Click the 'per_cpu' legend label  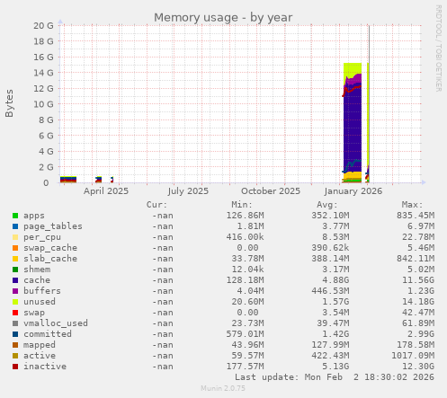[x=42, y=237]
